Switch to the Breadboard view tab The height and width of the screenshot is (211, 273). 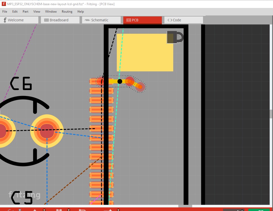pos(60,20)
